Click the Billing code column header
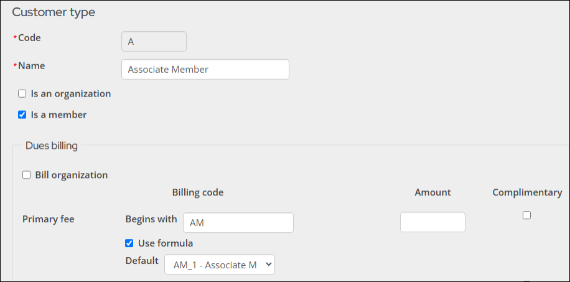 pos(198,193)
